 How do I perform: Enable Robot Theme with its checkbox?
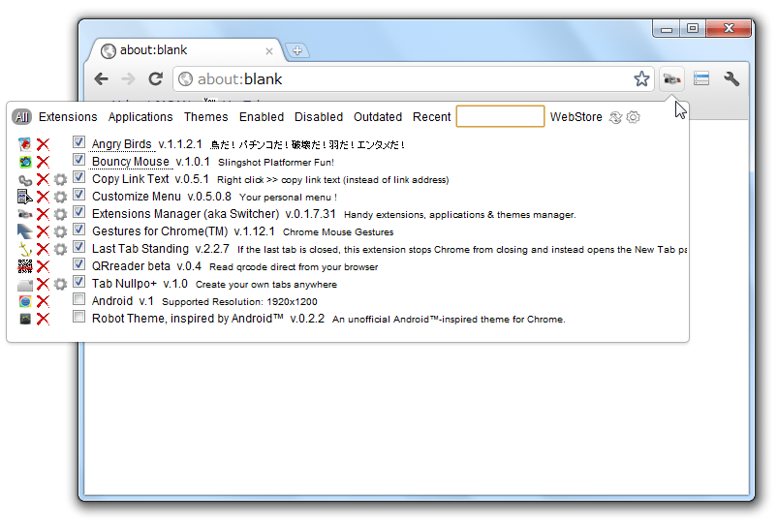tap(78, 317)
